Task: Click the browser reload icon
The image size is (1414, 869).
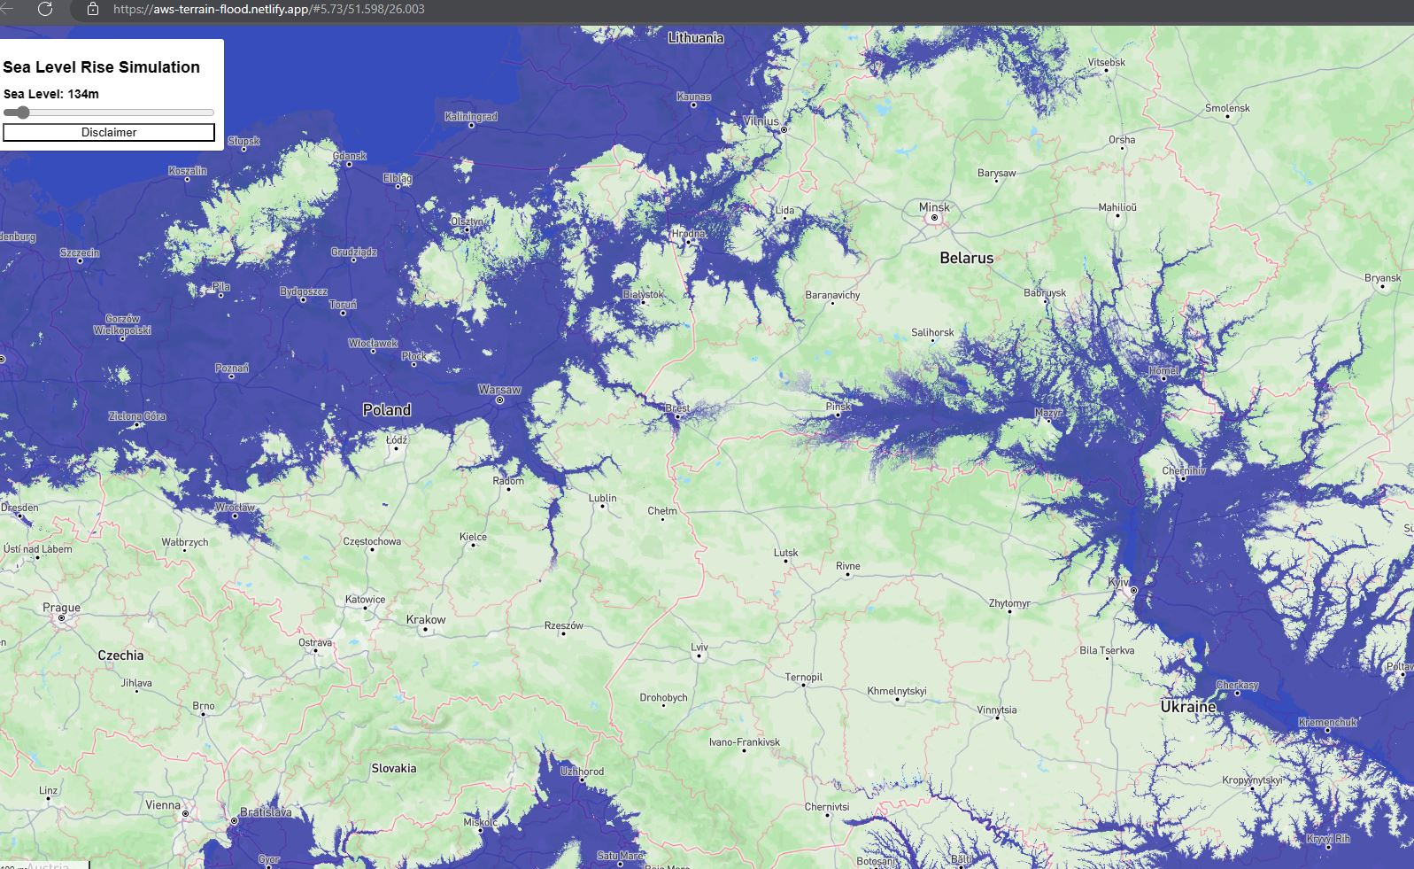Action: coord(45,9)
